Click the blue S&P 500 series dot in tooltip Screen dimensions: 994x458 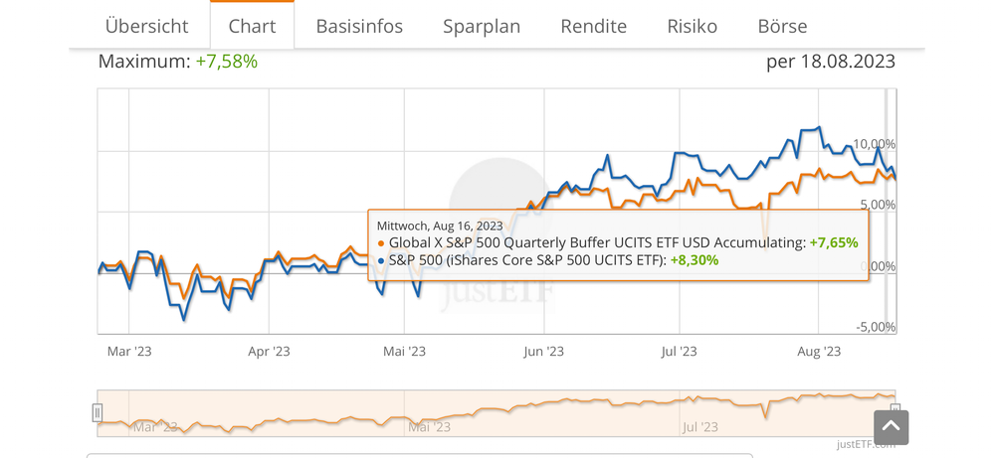pyautogui.click(x=381, y=260)
